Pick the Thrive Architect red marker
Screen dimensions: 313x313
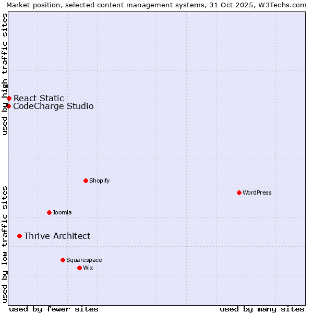click(x=19, y=236)
